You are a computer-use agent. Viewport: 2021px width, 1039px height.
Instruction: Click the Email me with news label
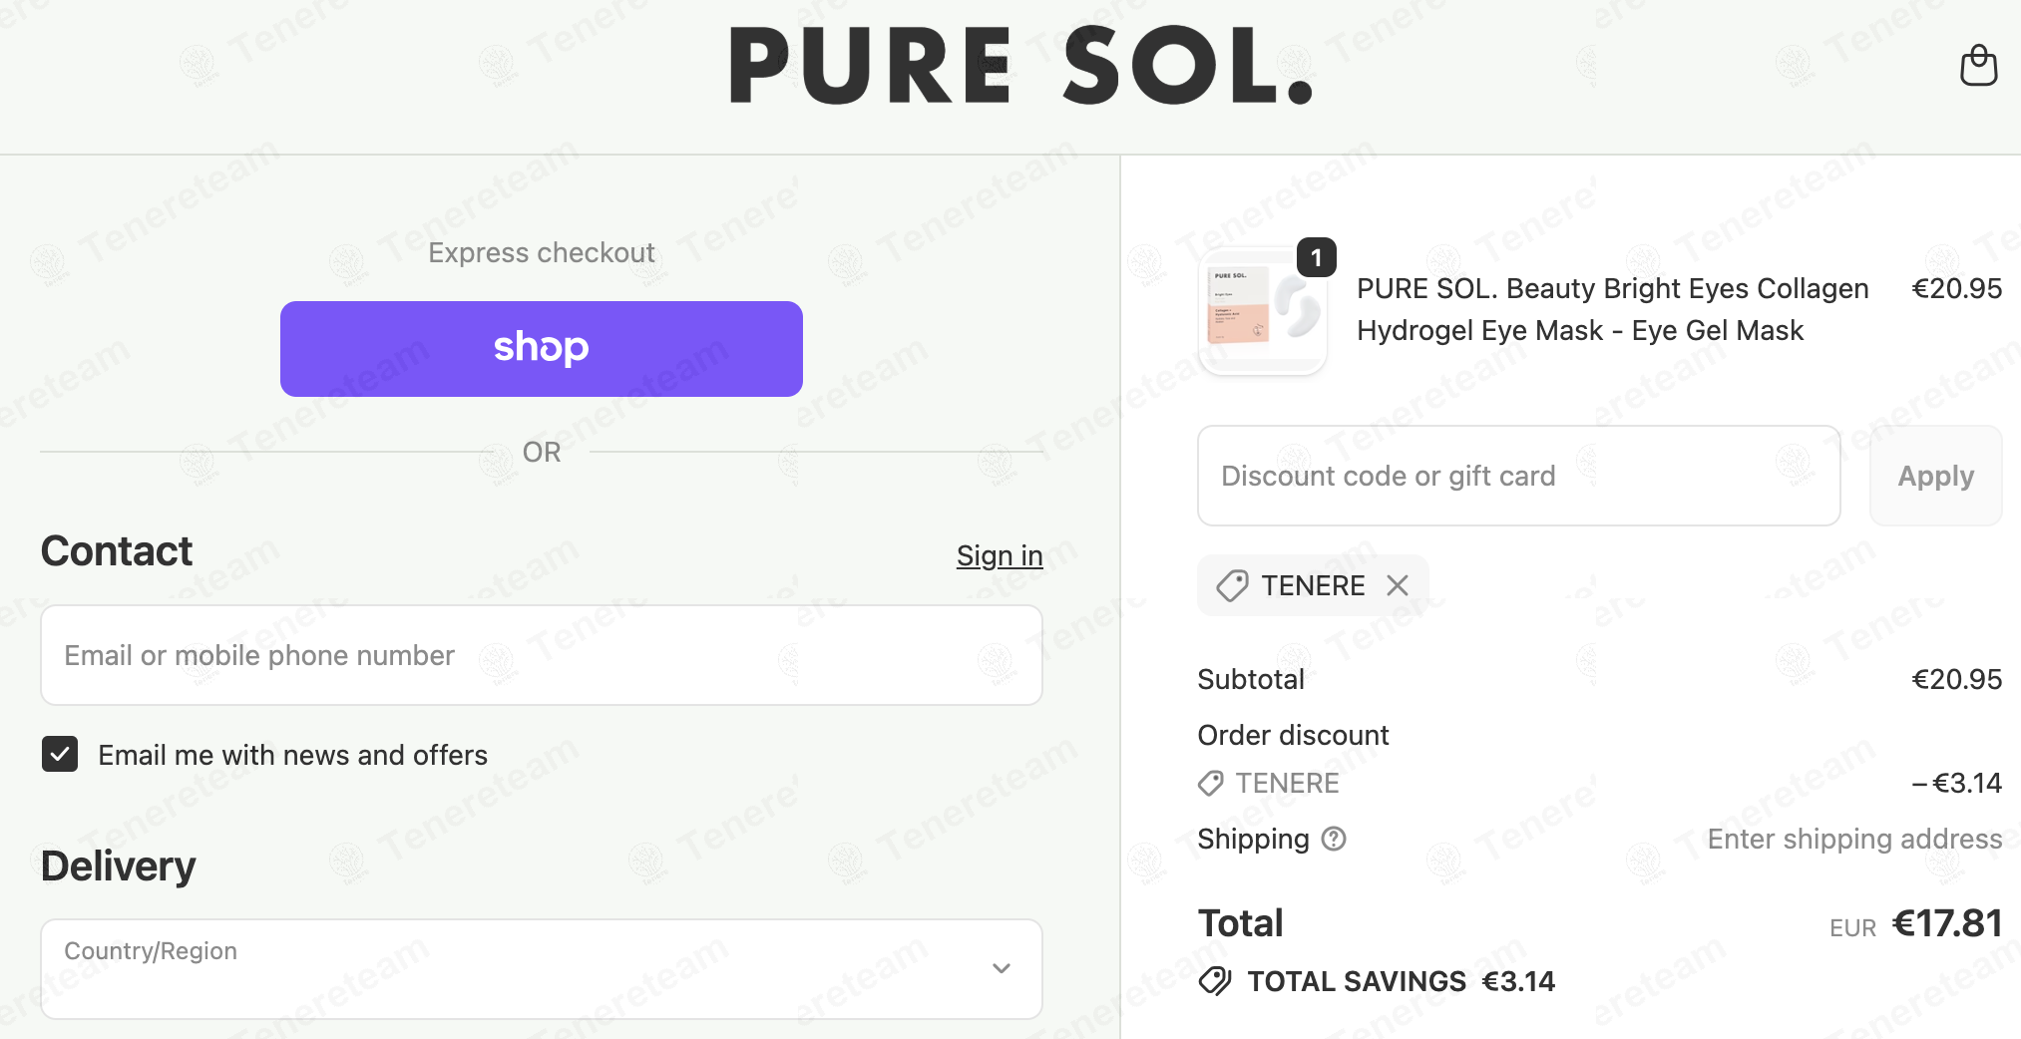click(x=292, y=755)
